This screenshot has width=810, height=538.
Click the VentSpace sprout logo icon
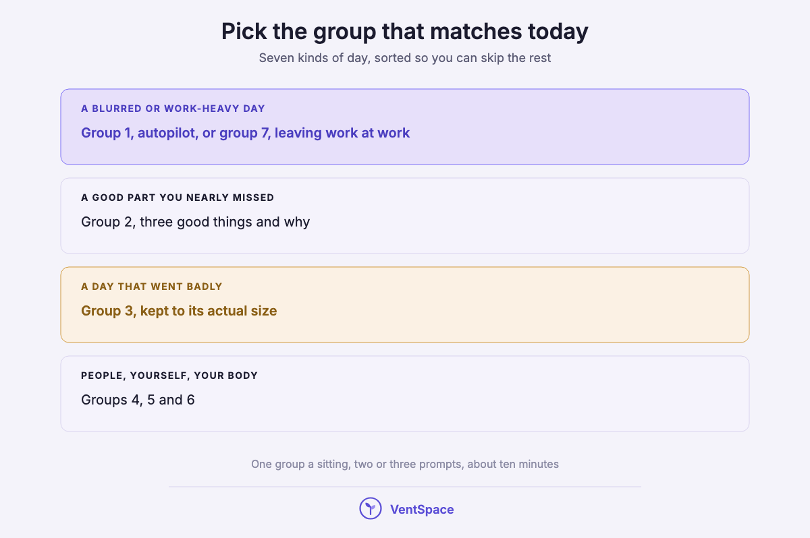click(371, 508)
